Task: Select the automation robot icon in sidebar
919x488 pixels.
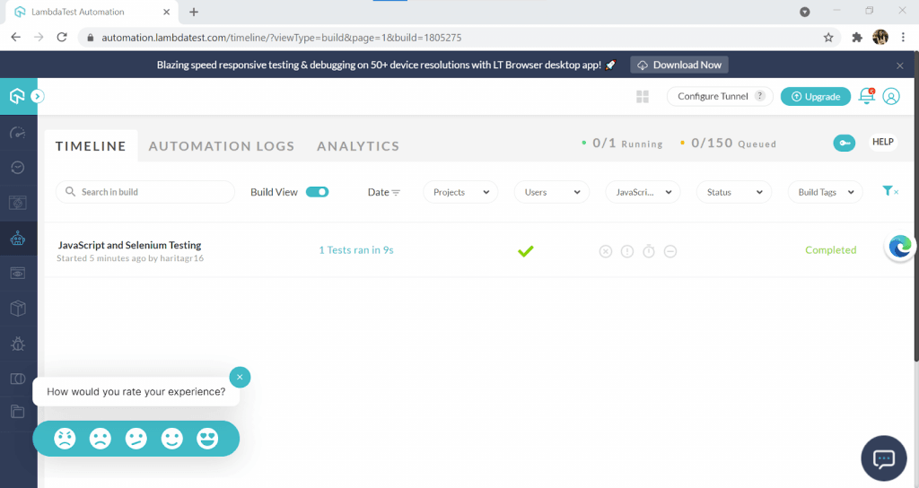Action: [18, 238]
